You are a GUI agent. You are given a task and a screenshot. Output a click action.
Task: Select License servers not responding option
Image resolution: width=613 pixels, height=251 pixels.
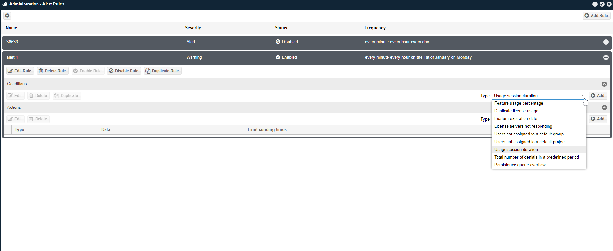(x=523, y=126)
